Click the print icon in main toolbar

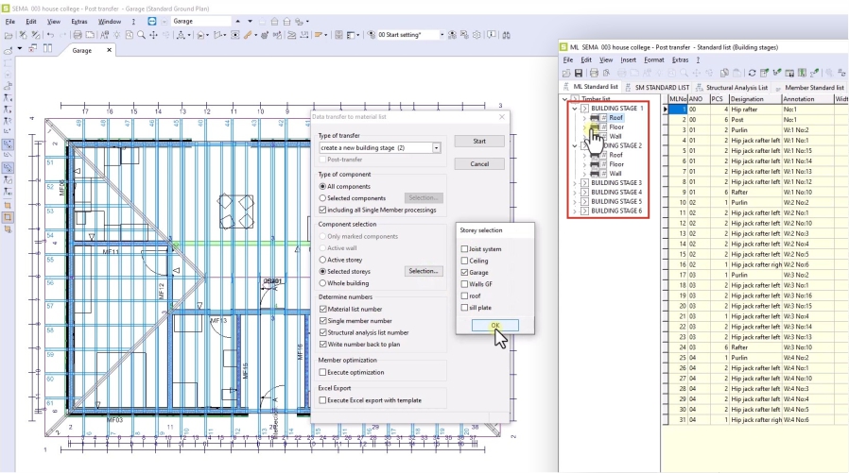coord(78,35)
